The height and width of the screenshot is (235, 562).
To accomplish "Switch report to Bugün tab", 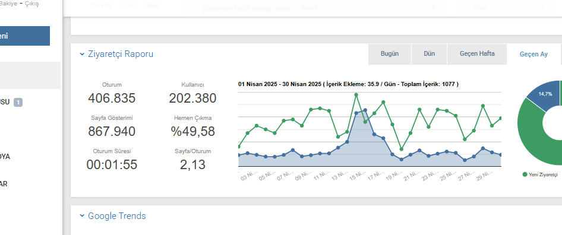I will click(390, 54).
